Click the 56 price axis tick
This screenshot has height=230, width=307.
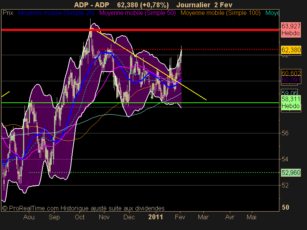(x=285, y=133)
